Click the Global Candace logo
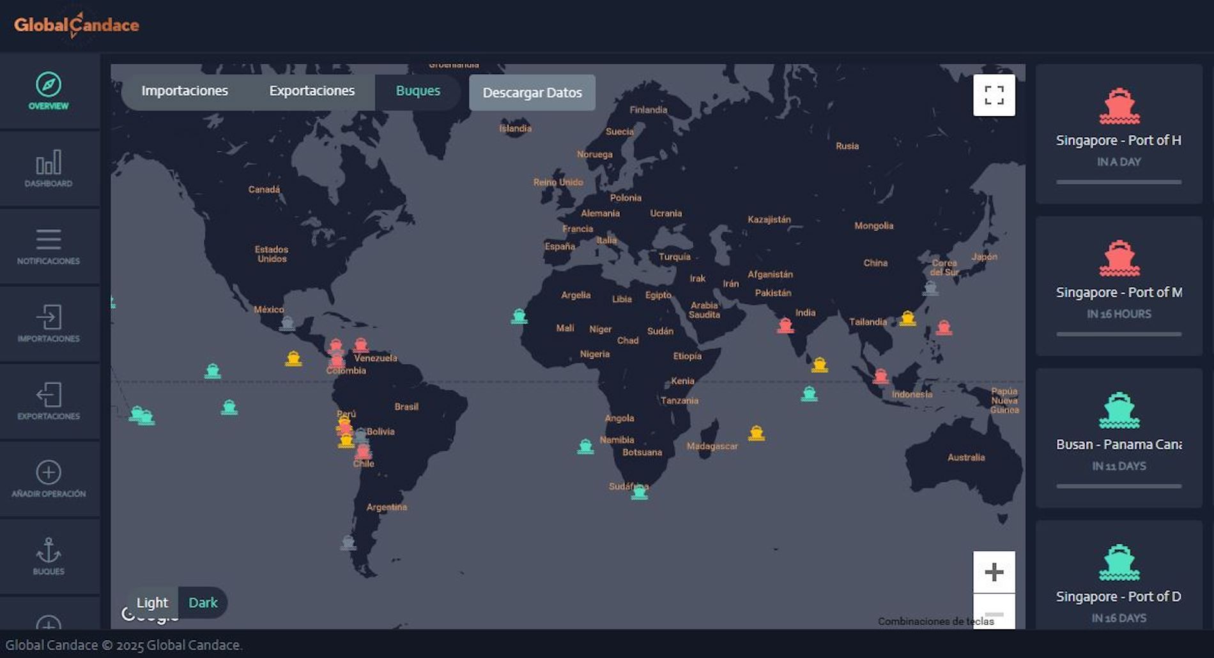This screenshot has height=658, width=1214. pos(77,26)
